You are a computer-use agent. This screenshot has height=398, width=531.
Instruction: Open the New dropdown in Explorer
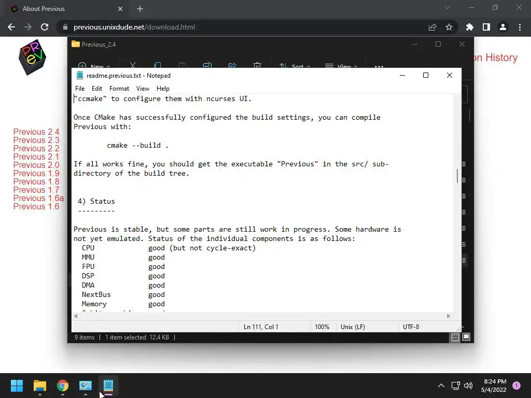coord(94,65)
